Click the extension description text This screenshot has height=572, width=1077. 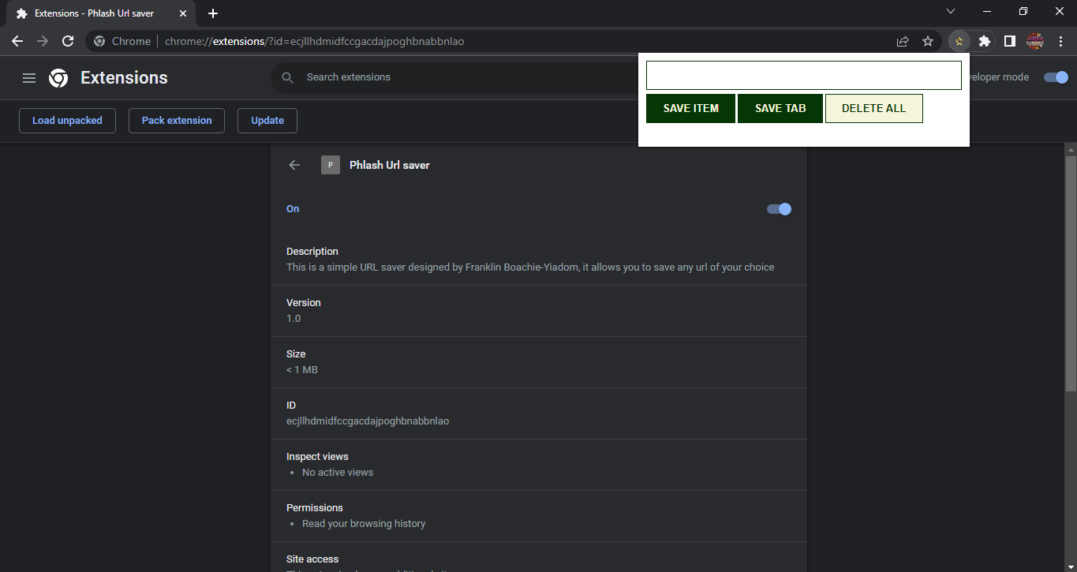coord(530,267)
